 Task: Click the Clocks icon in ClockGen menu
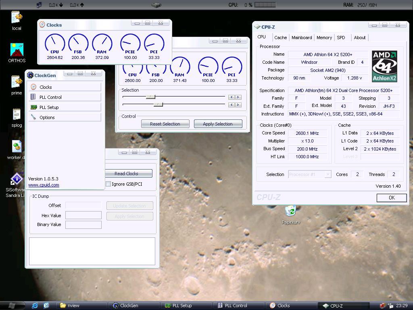[x=33, y=87]
